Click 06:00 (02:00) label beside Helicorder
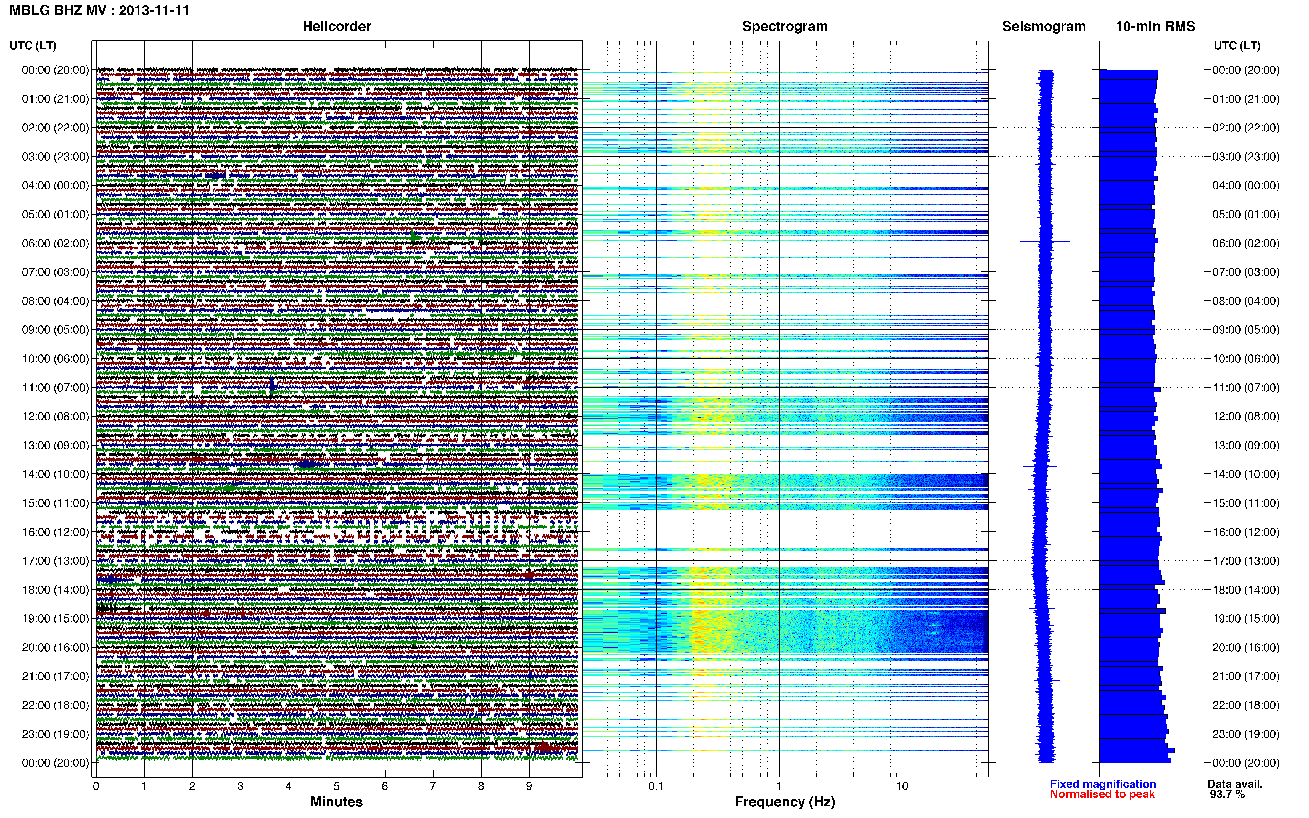Screen dimensions: 1309x818 pyautogui.click(x=55, y=243)
